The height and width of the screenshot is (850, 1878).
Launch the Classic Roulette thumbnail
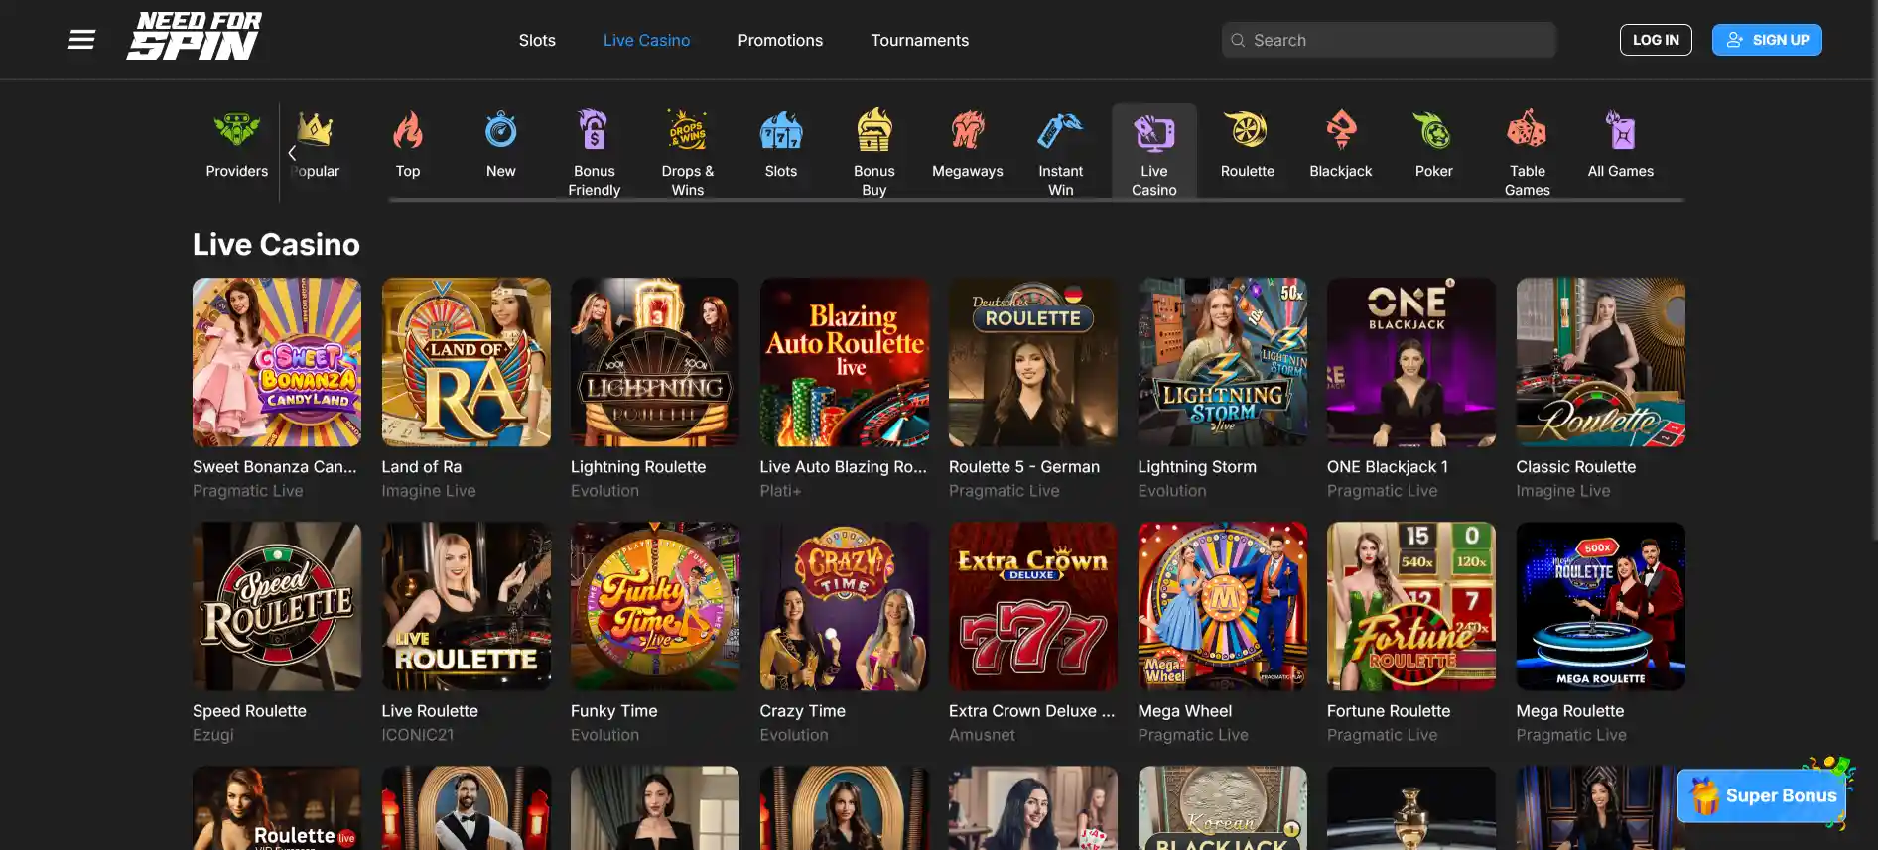point(1601,362)
